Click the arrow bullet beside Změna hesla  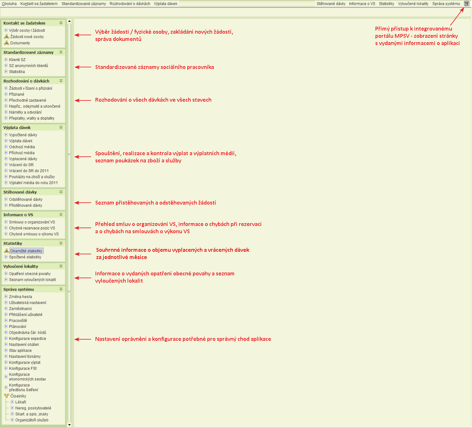pyautogui.click(x=6, y=296)
